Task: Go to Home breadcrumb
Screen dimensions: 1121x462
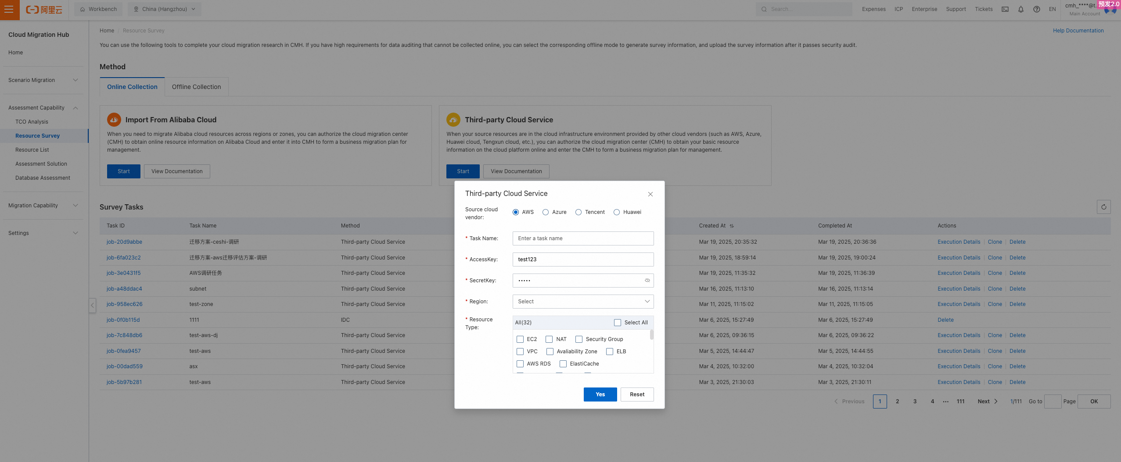Action: tap(107, 31)
